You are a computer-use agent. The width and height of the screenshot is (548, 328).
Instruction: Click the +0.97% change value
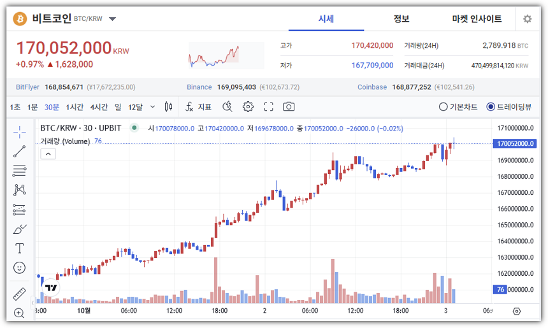[30, 64]
